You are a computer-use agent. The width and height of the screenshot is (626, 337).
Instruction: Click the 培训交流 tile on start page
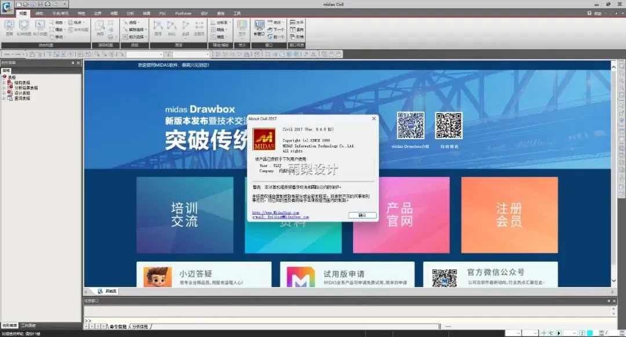(185, 215)
